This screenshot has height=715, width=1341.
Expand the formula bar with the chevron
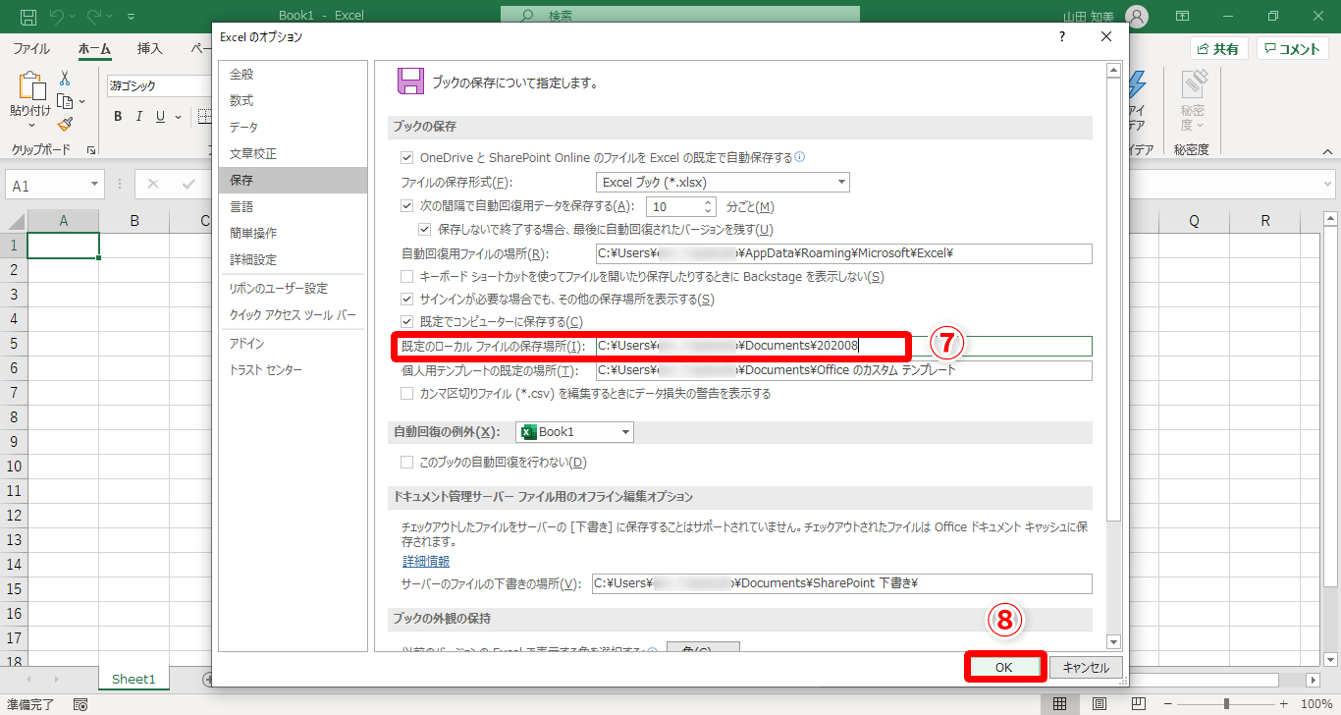point(1326,185)
